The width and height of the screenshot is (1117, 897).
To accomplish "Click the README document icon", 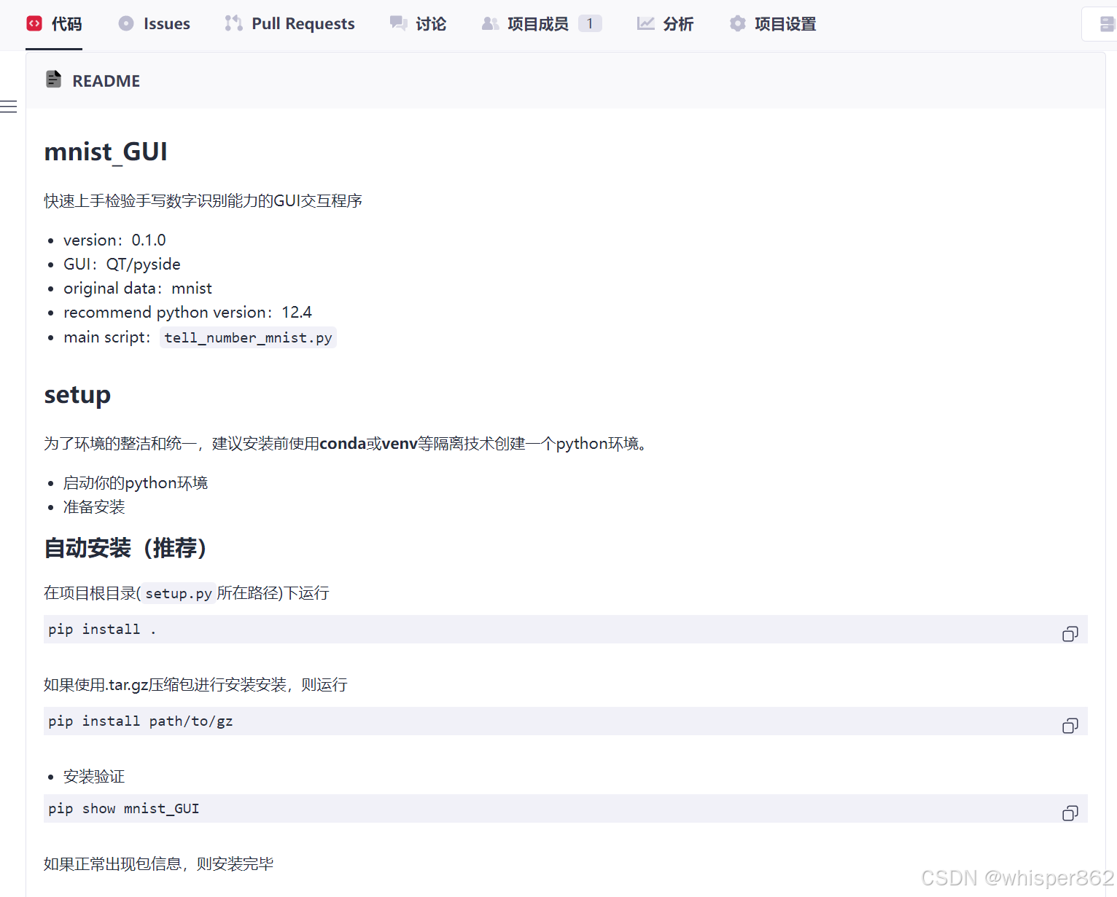I will (x=54, y=79).
